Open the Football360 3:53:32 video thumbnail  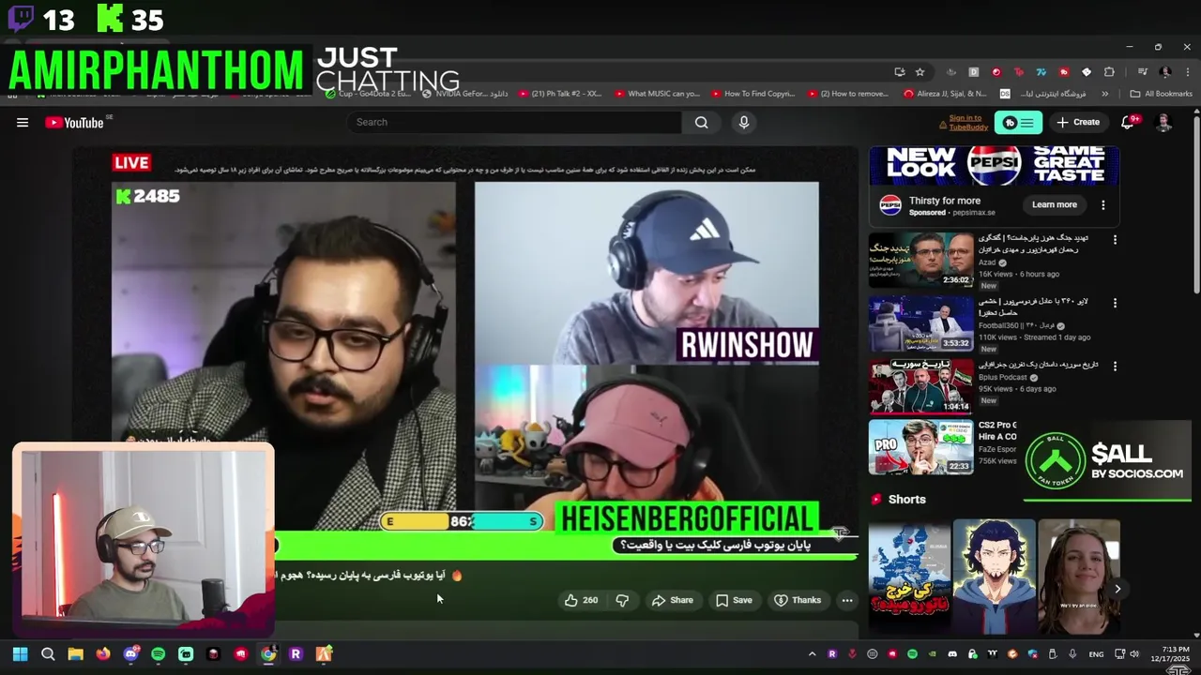pos(921,323)
